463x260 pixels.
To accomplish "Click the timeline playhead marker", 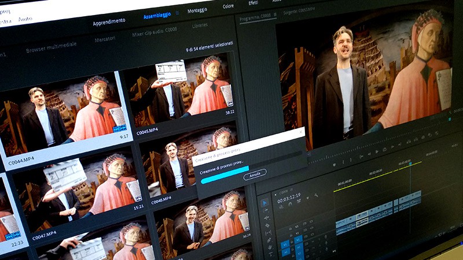I will point(410,164).
